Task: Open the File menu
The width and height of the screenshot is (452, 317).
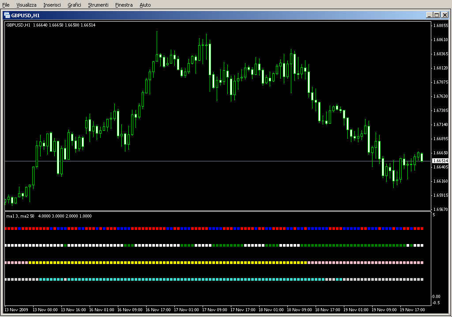Action: tap(6, 5)
